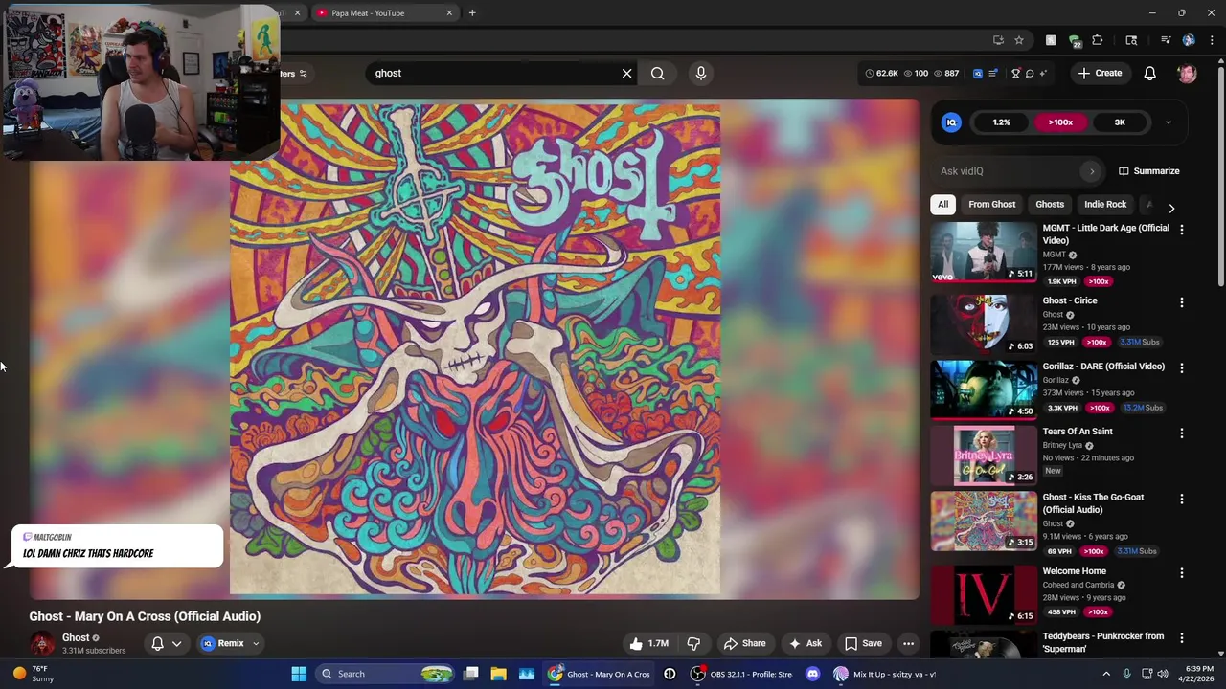
Task: Open the browser three-dot menu
Action: (x=1212, y=40)
